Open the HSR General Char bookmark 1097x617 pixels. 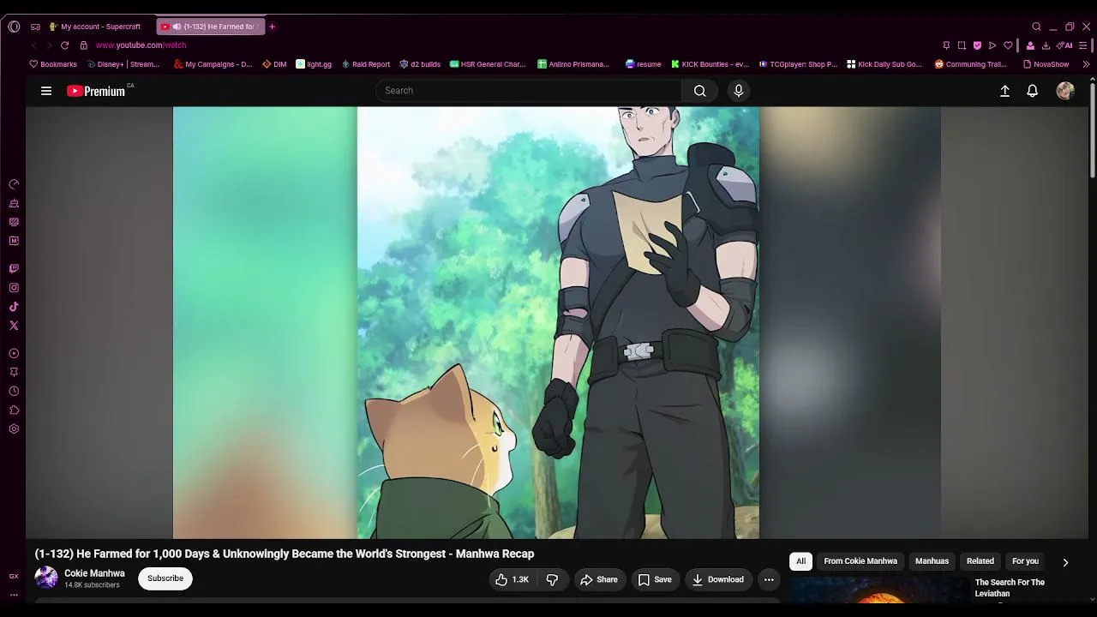(x=488, y=64)
